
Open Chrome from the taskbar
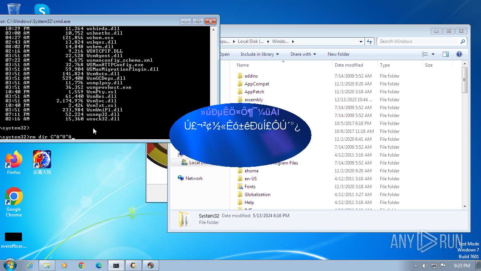81,265
